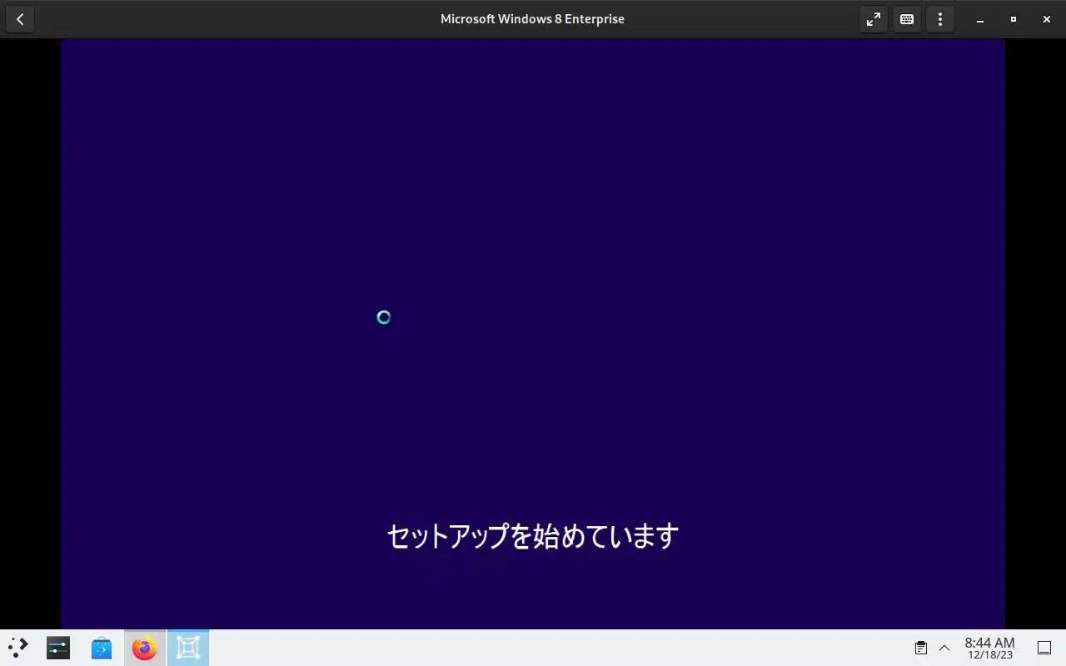Open Firefox from the taskbar
The image size is (1066, 666).
click(x=145, y=648)
